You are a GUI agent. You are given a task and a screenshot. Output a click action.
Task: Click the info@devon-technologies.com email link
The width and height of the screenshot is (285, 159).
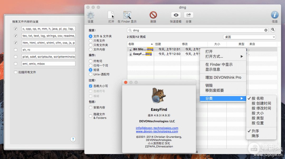tap(157, 128)
